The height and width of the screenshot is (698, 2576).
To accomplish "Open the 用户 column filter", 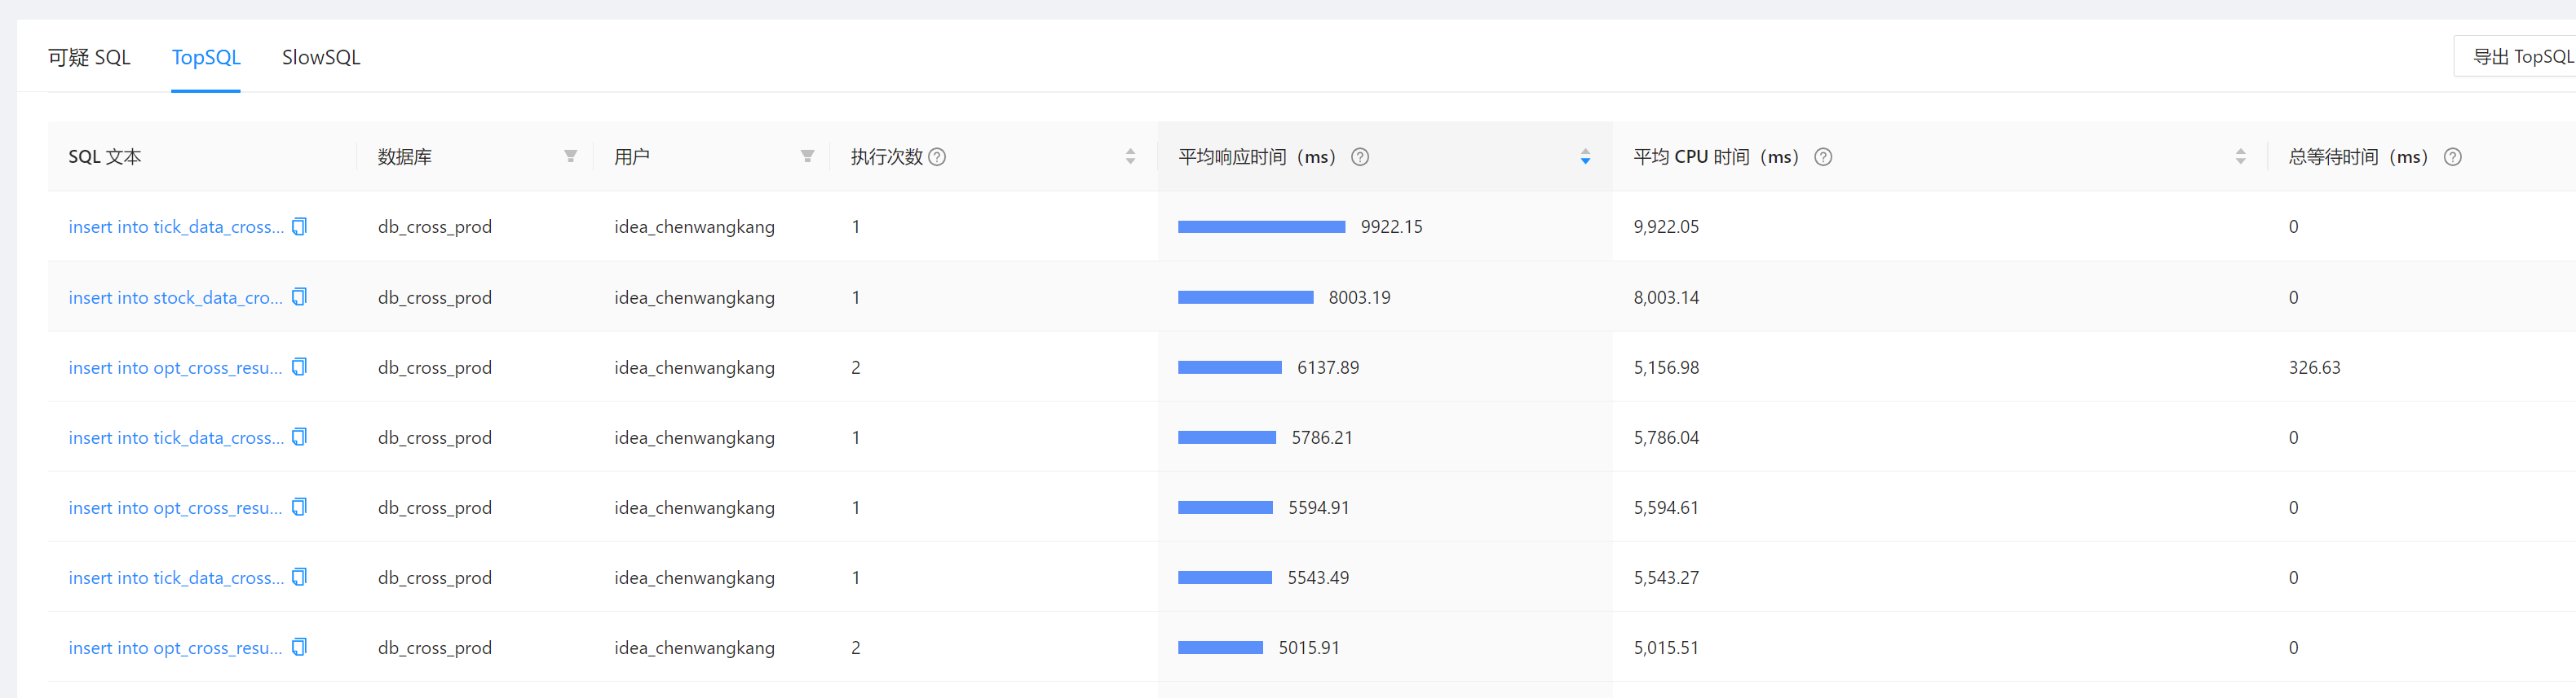I will tap(807, 156).
